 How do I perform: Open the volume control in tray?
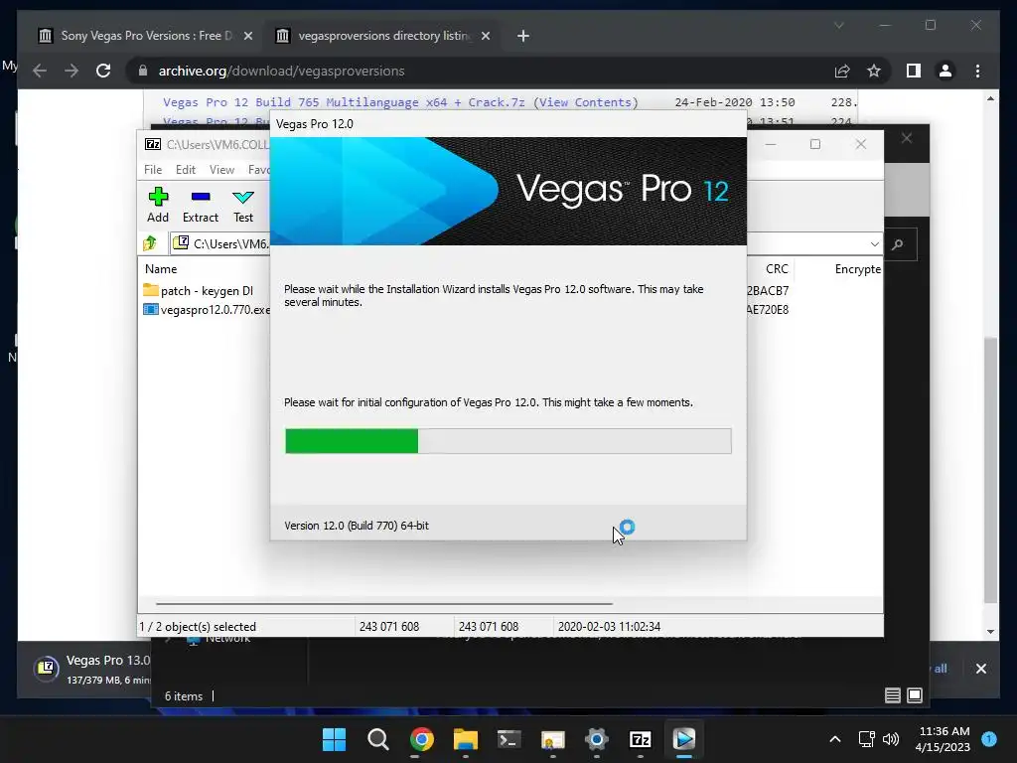pyautogui.click(x=891, y=739)
